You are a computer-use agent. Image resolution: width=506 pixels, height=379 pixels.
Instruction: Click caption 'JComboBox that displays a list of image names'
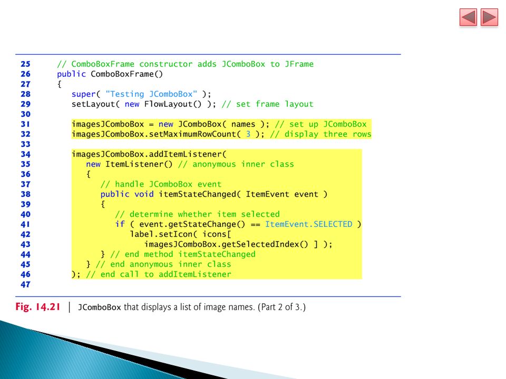166,307
